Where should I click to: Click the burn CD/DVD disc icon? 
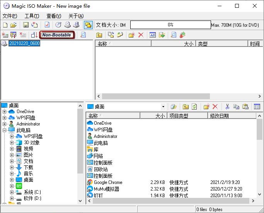(58, 25)
